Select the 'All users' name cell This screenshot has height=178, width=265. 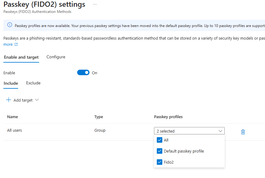point(14,130)
